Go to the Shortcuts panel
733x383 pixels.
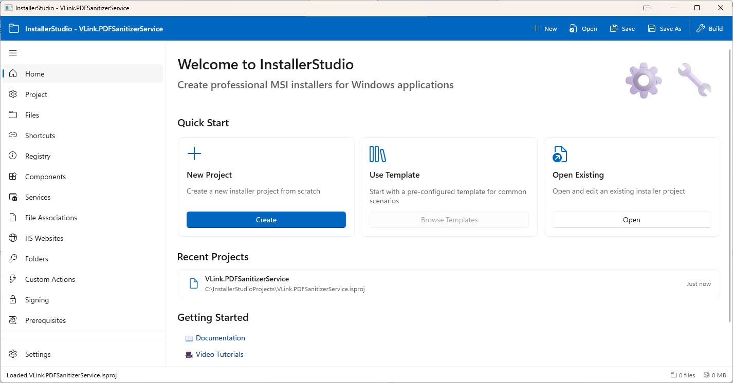40,135
